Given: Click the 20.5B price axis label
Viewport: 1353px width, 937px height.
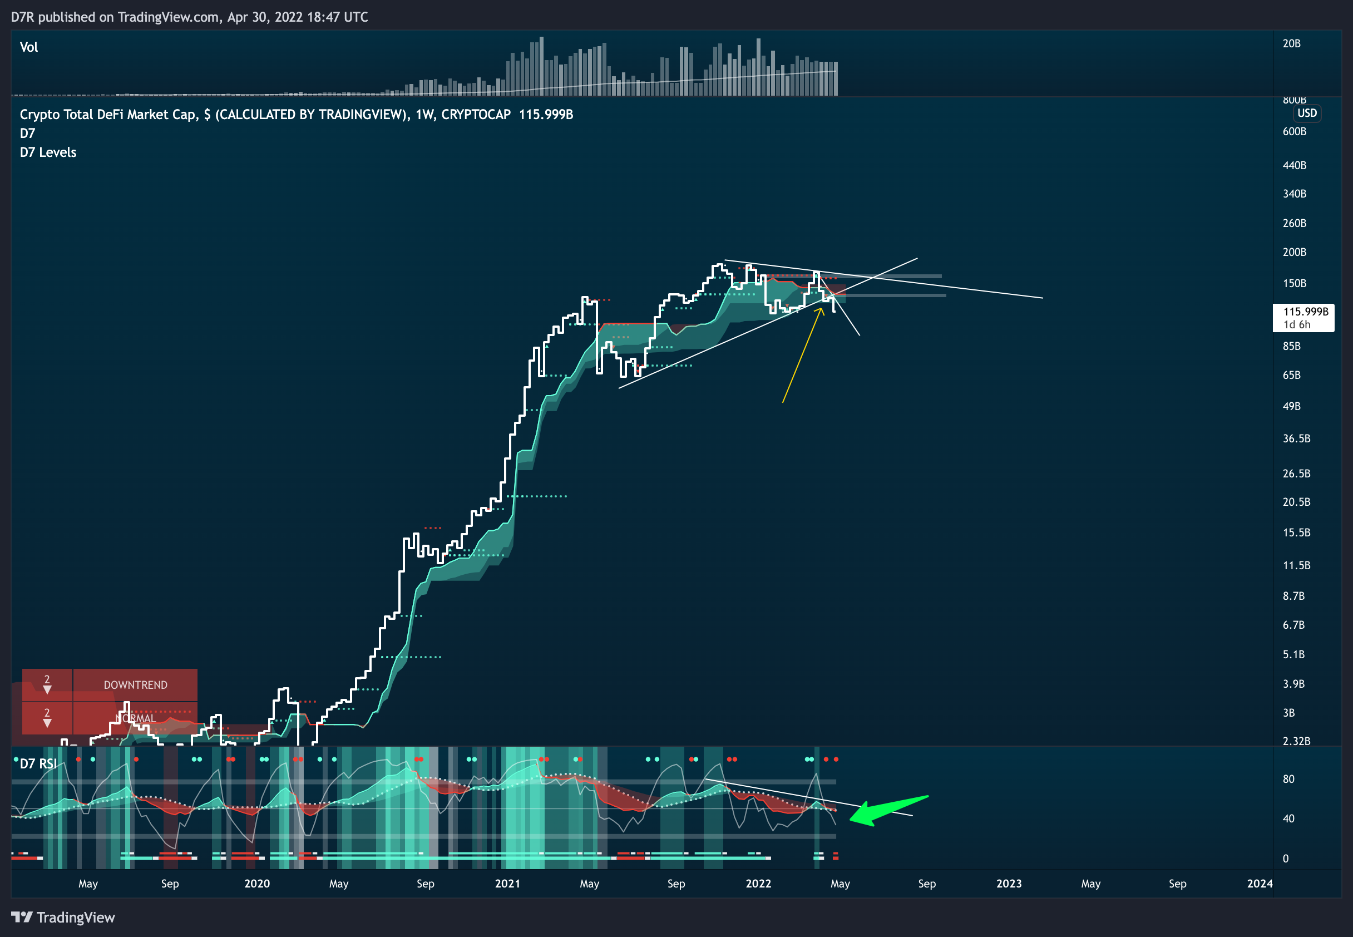Looking at the screenshot, I should point(1296,502).
